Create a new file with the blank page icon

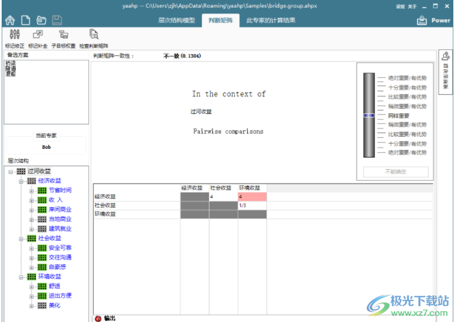[x=25, y=20]
